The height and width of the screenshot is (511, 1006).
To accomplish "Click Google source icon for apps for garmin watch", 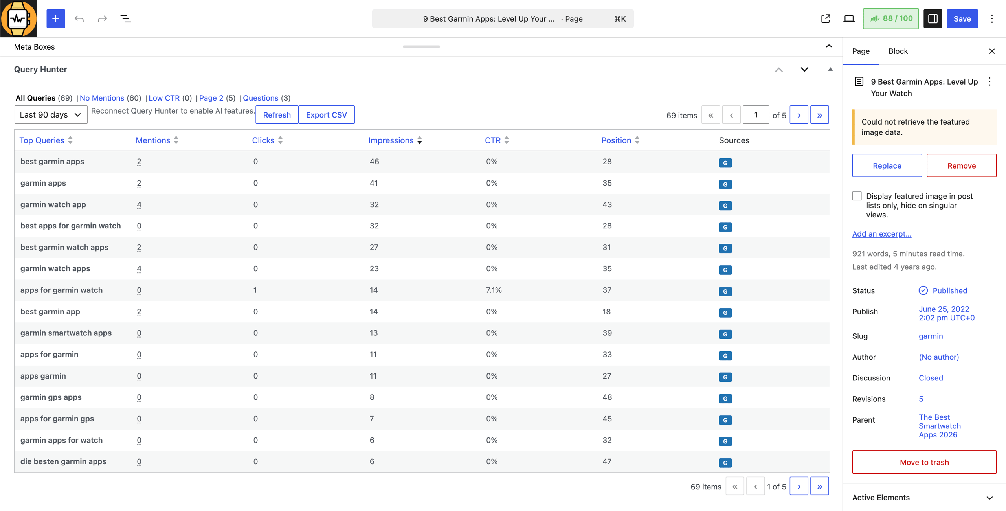I will coord(725,291).
